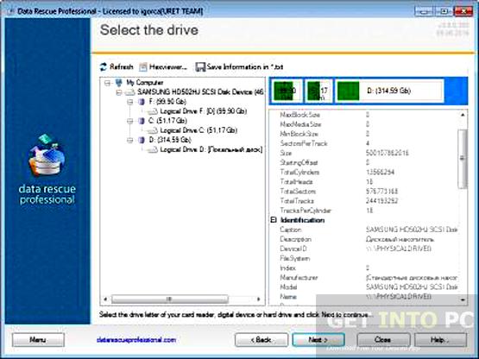The image size is (479, 359).
Task: Click the Logical Drive F: disk icon
Action: (153, 111)
